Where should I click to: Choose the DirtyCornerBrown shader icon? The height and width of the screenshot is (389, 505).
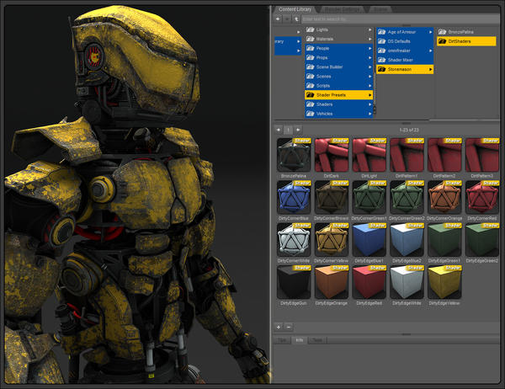pos(332,197)
